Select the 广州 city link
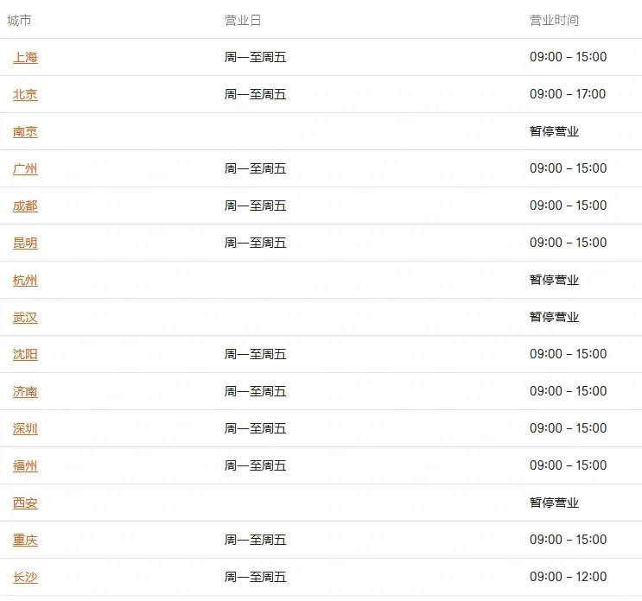This screenshot has height=601, width=642. click(x=25, y=169)
